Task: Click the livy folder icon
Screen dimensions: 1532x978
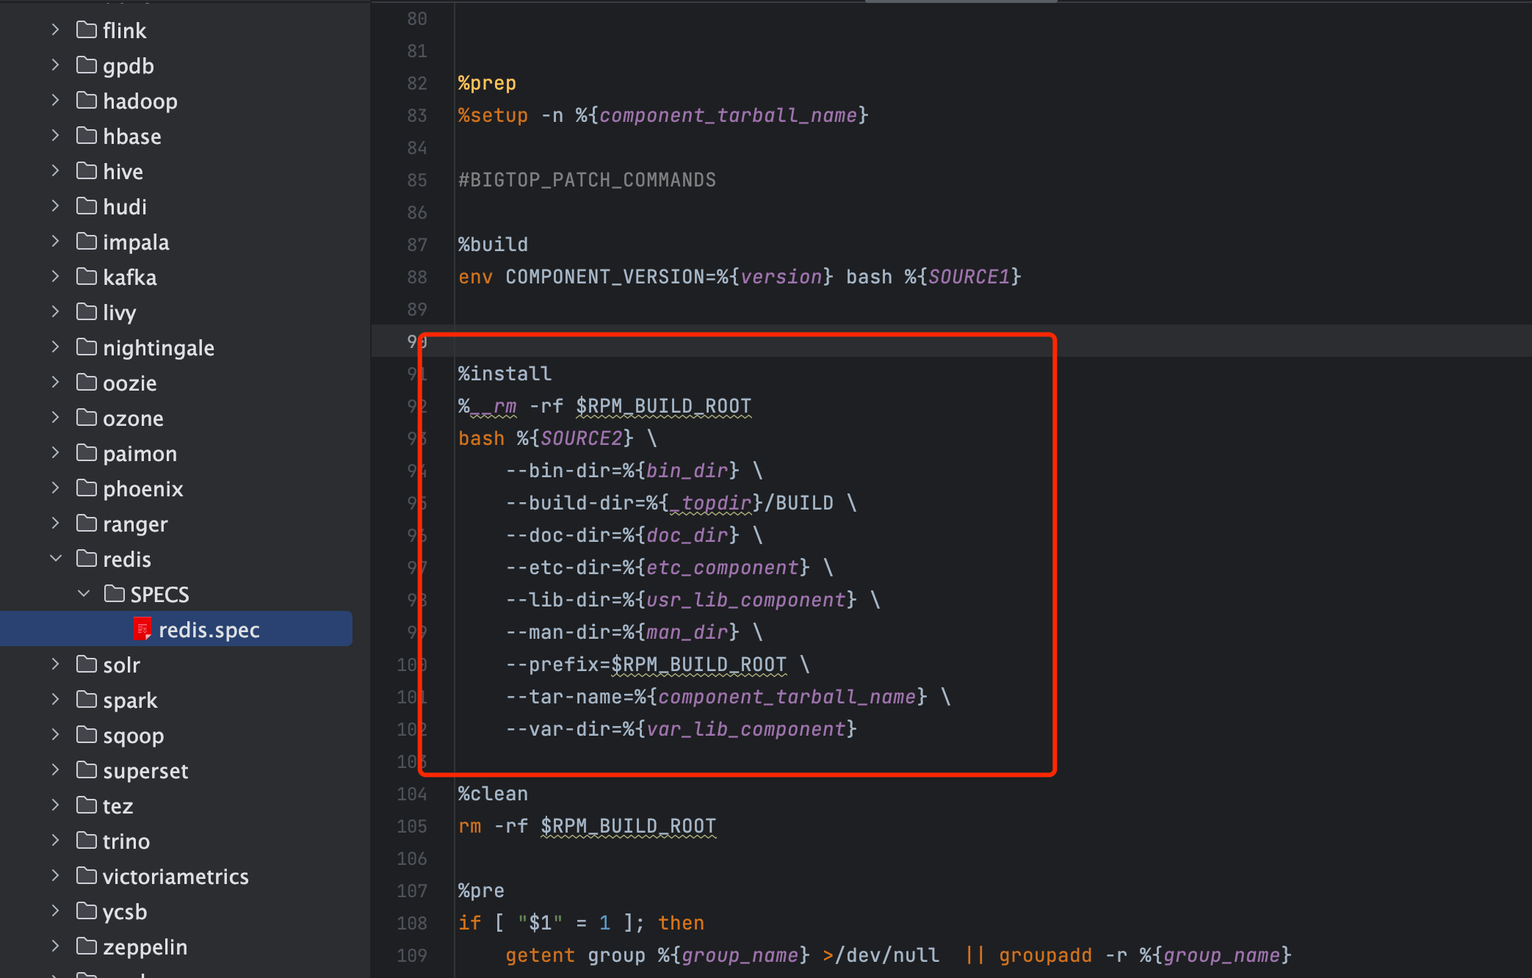Action: [x=87, y=312]
